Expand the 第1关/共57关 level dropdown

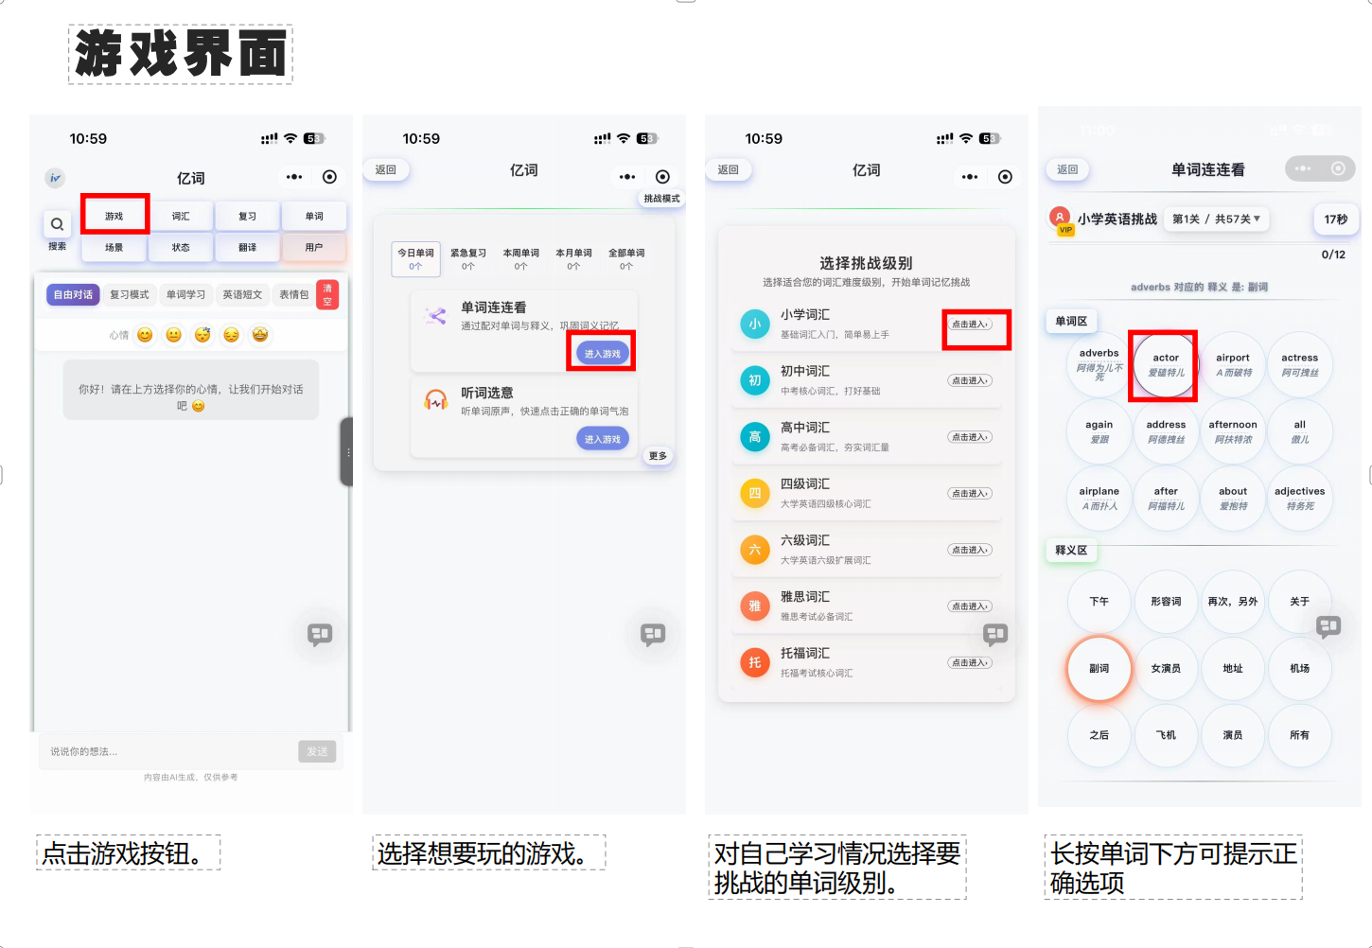[1217, 219]
